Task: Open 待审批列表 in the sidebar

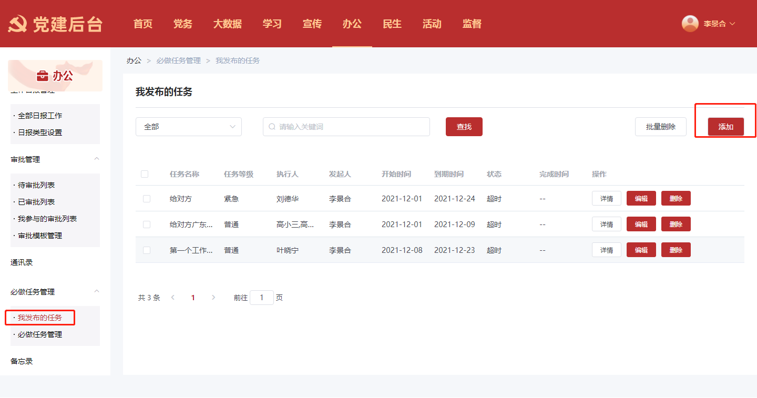Action: [36, 185]
